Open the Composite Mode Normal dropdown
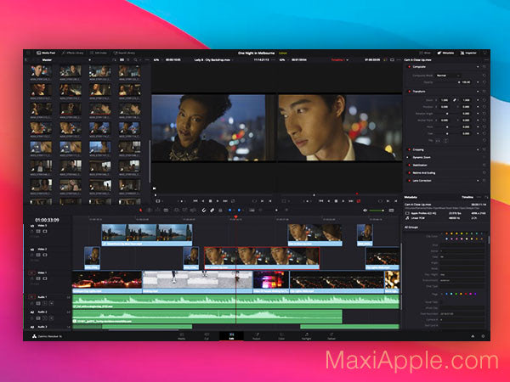Screen dimensions: 510x382 point(448,76)
